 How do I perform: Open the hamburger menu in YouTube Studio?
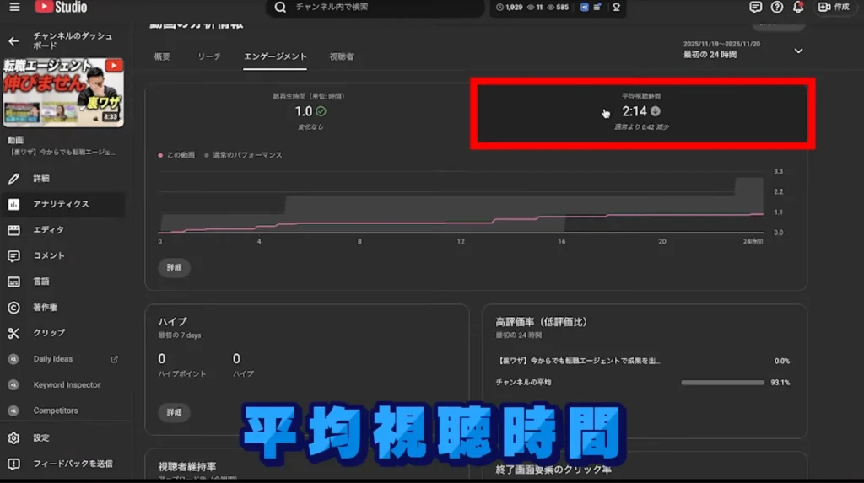(x=13, y=8)
